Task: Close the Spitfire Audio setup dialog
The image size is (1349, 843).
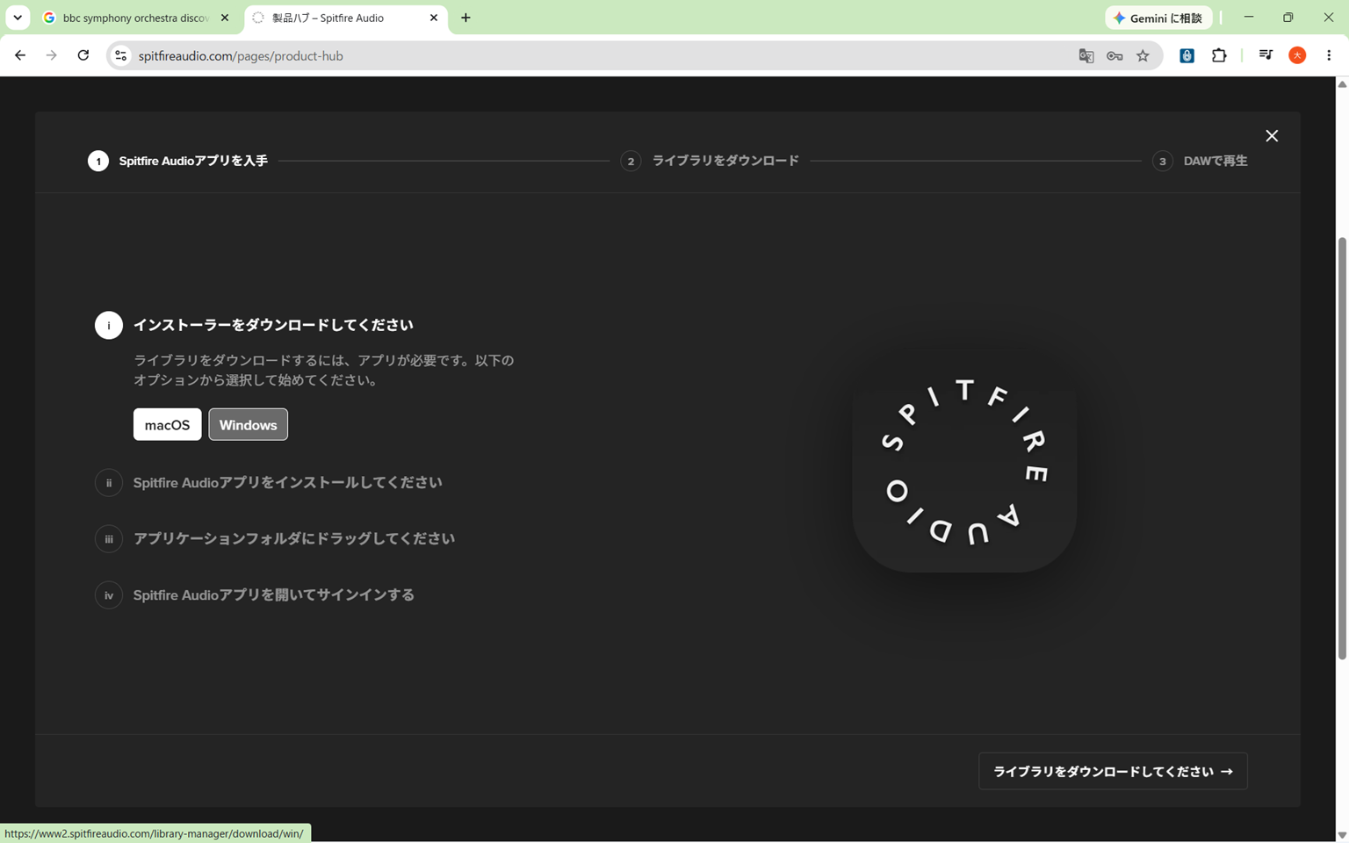Action: click(x=1272, y=136)
